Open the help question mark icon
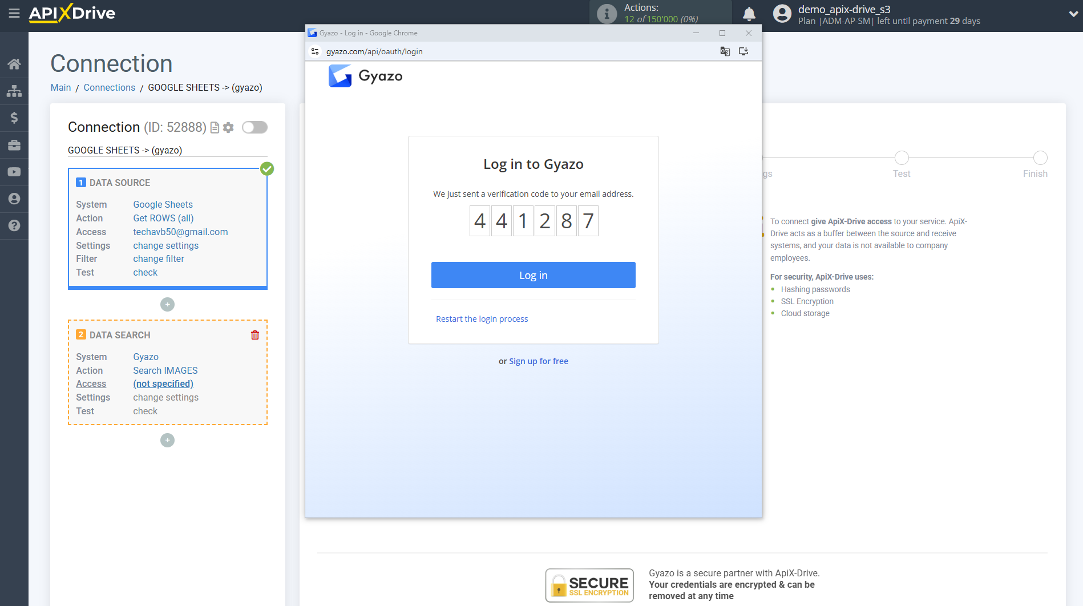The image size is (1083, 606). point(14,225)
